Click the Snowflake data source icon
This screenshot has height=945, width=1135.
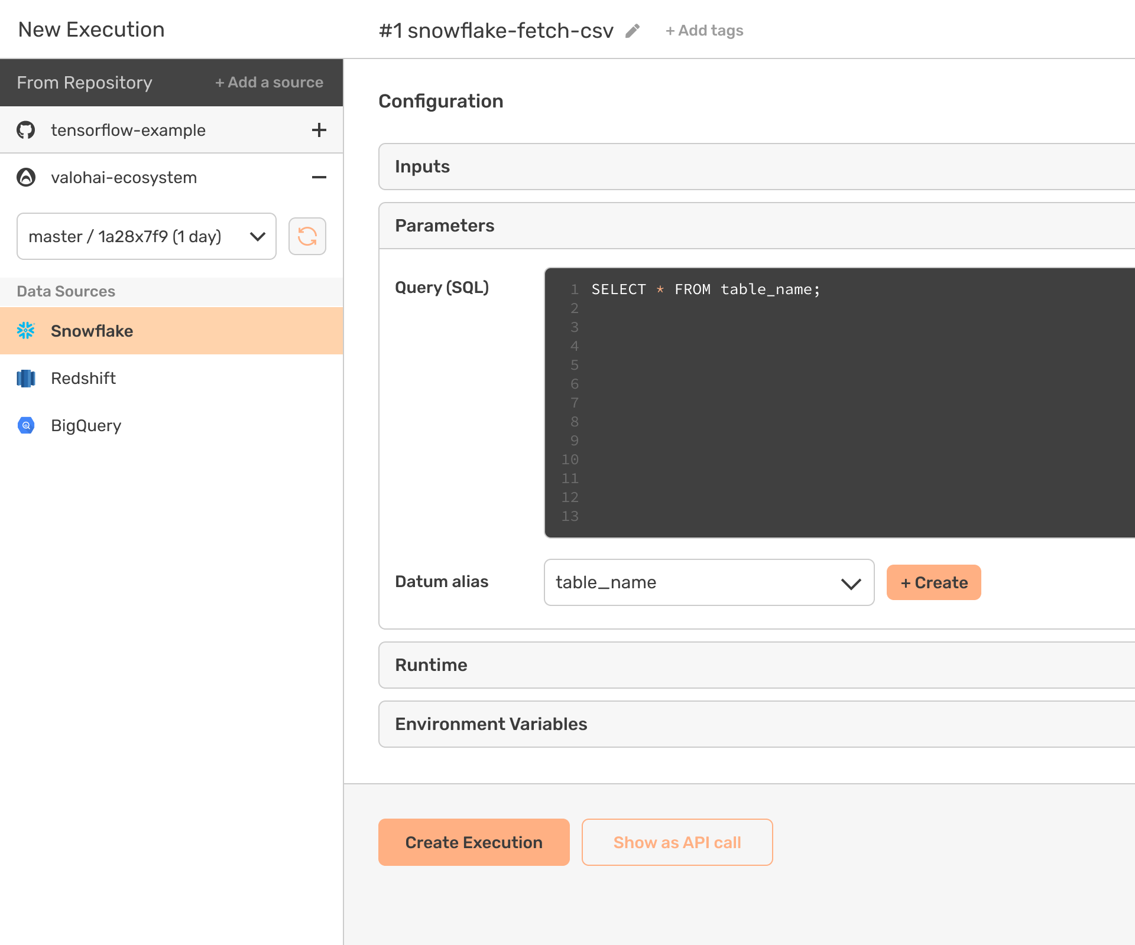click(27, 331)
